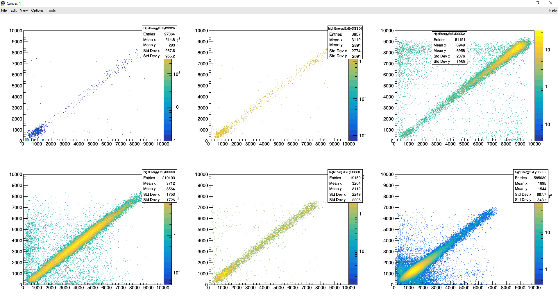Click the DSSD4 color palette bar
The width and height of the screenshot is (558, 302).
353,244
